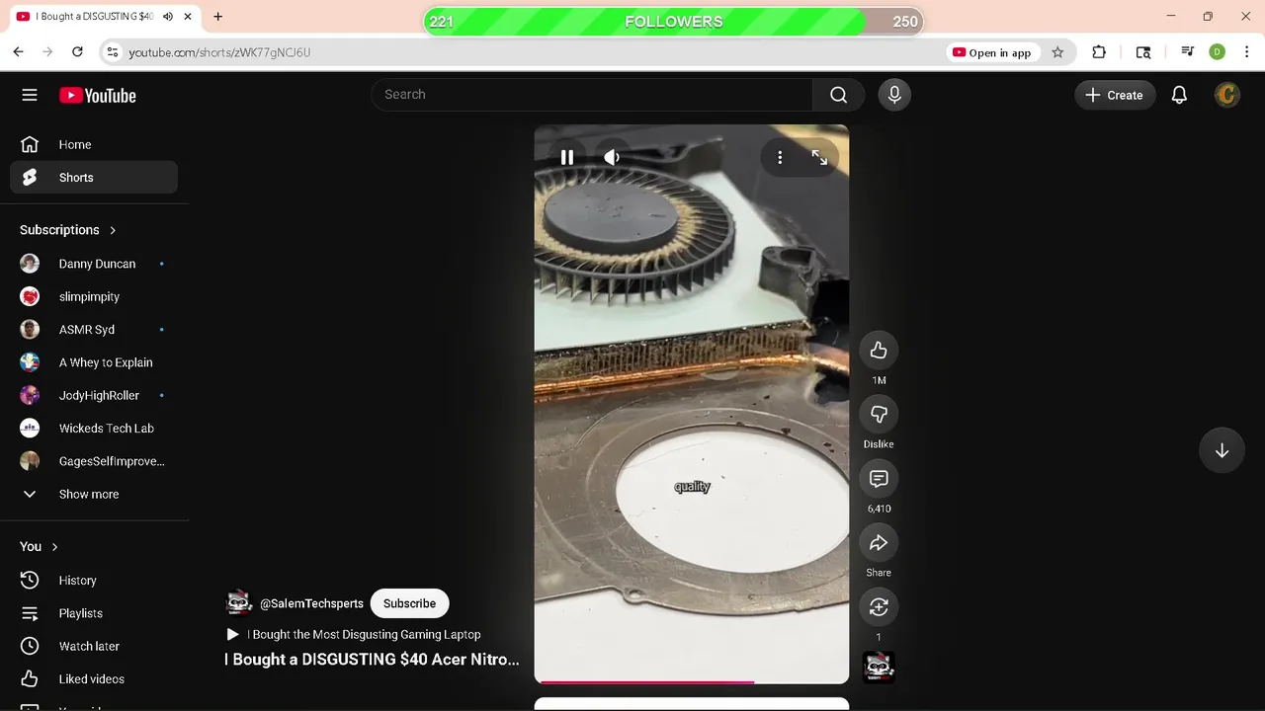The width and height of the screenshot is (1265, 711).
Task: Open A Whey to Explain channel
Action: (94, 362)
